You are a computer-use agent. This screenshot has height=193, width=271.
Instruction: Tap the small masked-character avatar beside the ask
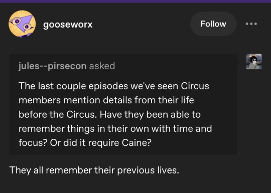click(254, 62)
